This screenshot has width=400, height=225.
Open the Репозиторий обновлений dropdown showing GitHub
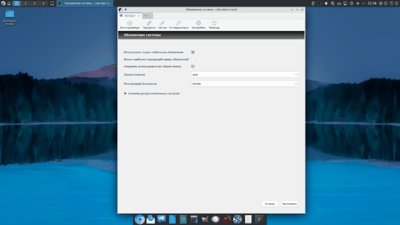pyautogui.click(x=244, y=84)
